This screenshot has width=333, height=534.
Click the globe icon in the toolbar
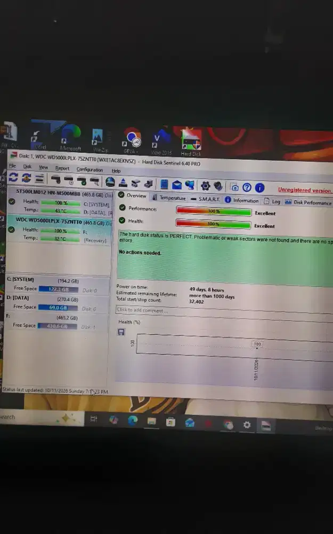pyautogui.click(x=110, y=182)
